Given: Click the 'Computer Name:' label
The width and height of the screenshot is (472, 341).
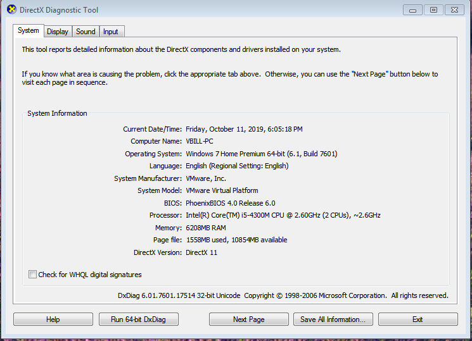Looking at the screenshot, I should [x=156, y=141].
